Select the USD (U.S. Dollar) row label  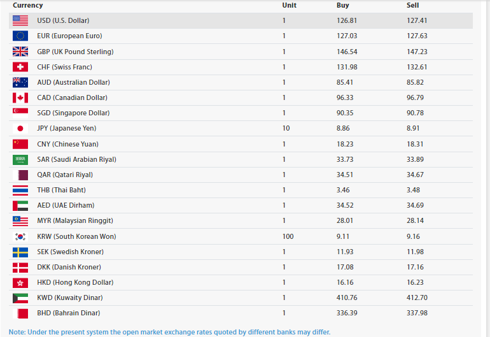[64, 20]
